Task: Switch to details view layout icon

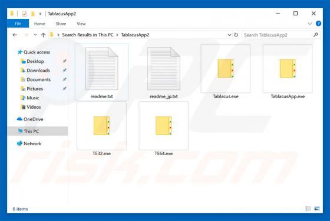Action: [308, 209]
